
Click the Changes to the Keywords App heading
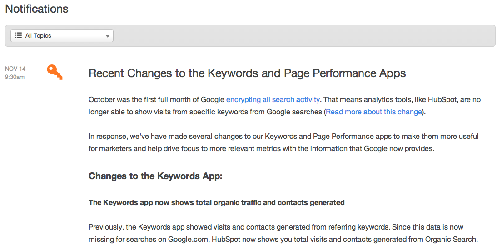[x=155, y=176]
